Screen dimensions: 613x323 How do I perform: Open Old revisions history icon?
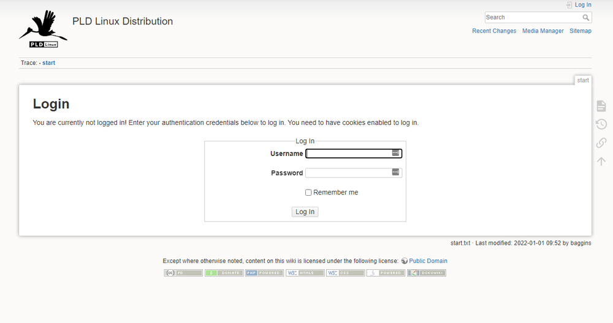click(601, 124)
